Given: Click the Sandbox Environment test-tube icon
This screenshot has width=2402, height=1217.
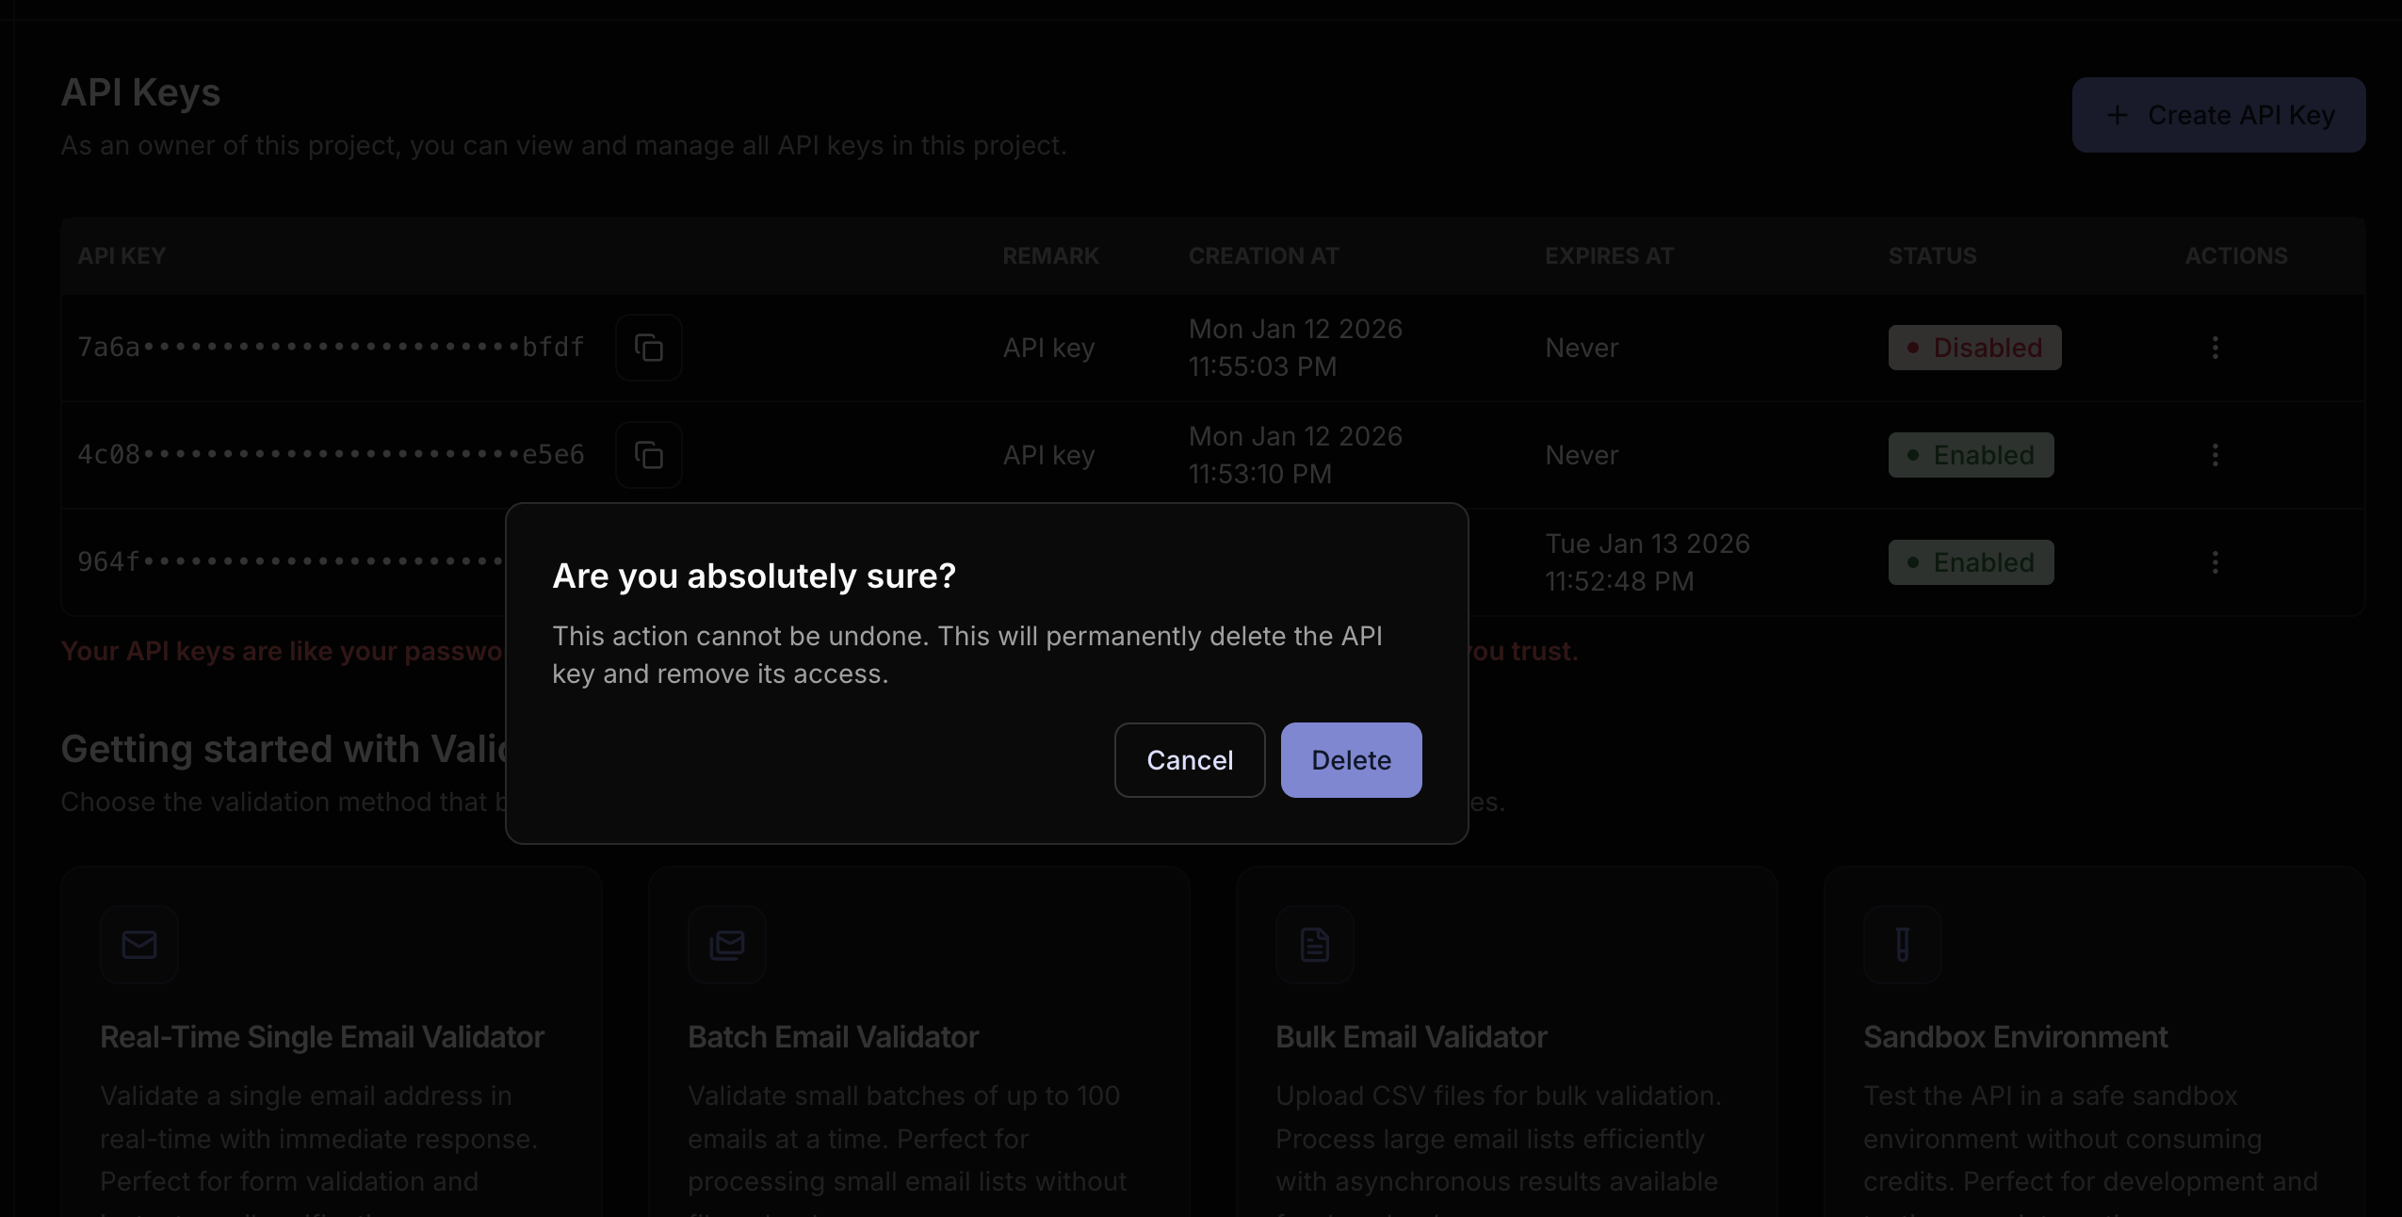Looking at the screenshot, I should (1902, 944).
